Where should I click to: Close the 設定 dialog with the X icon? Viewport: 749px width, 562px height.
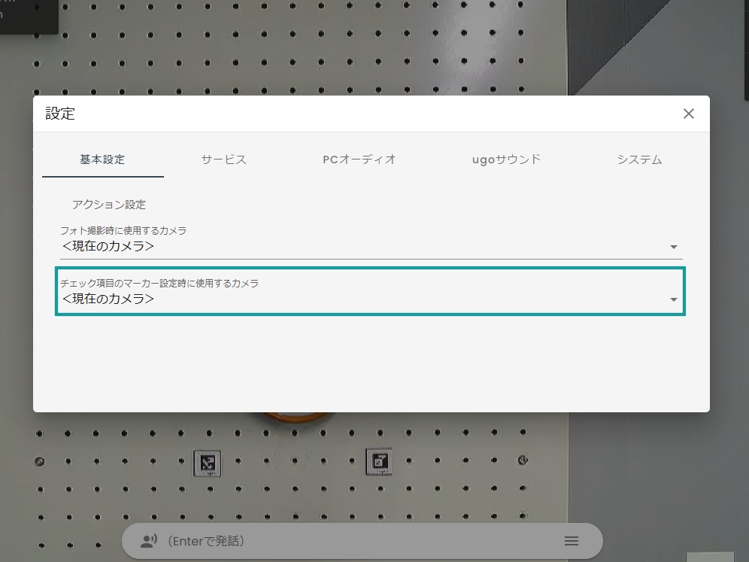pos(688,114)
